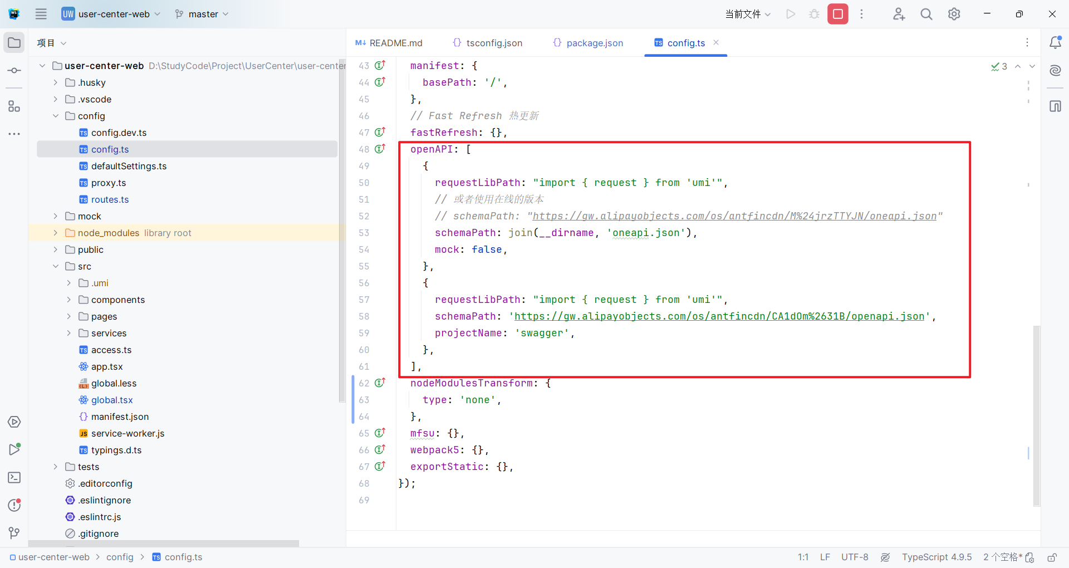The image size is (1069, 568).
Task: Open IDE settings gear icon
Action: tap(954, 14)
